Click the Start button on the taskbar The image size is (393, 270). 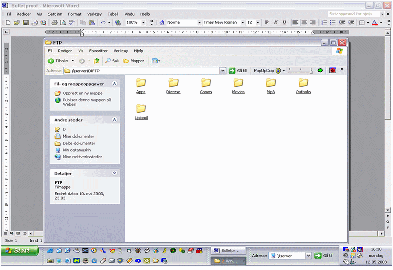pos(20,250)
